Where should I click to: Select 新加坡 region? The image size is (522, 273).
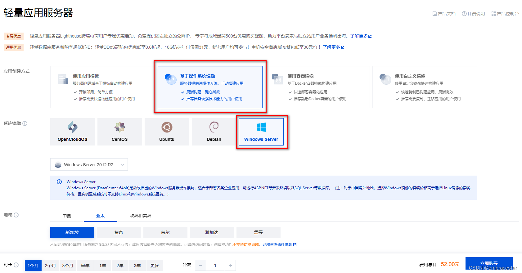tap(72, 232)
